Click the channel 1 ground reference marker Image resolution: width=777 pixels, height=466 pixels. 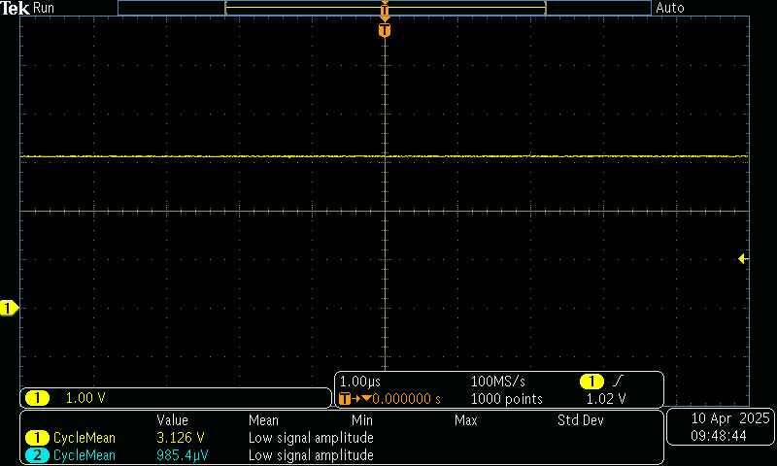[9, 308]
